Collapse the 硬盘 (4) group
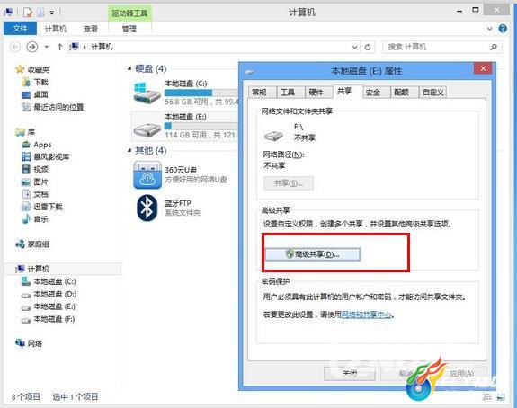 tap(129, 68)
